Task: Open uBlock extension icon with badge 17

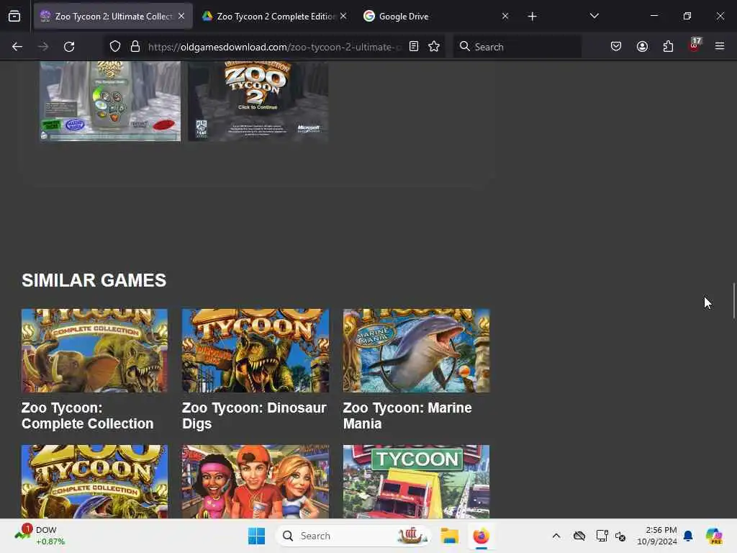Action: 695,45
